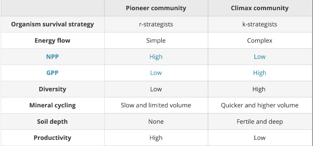
Task: Click the Quicker and higher volume cell
Action: 259,105
